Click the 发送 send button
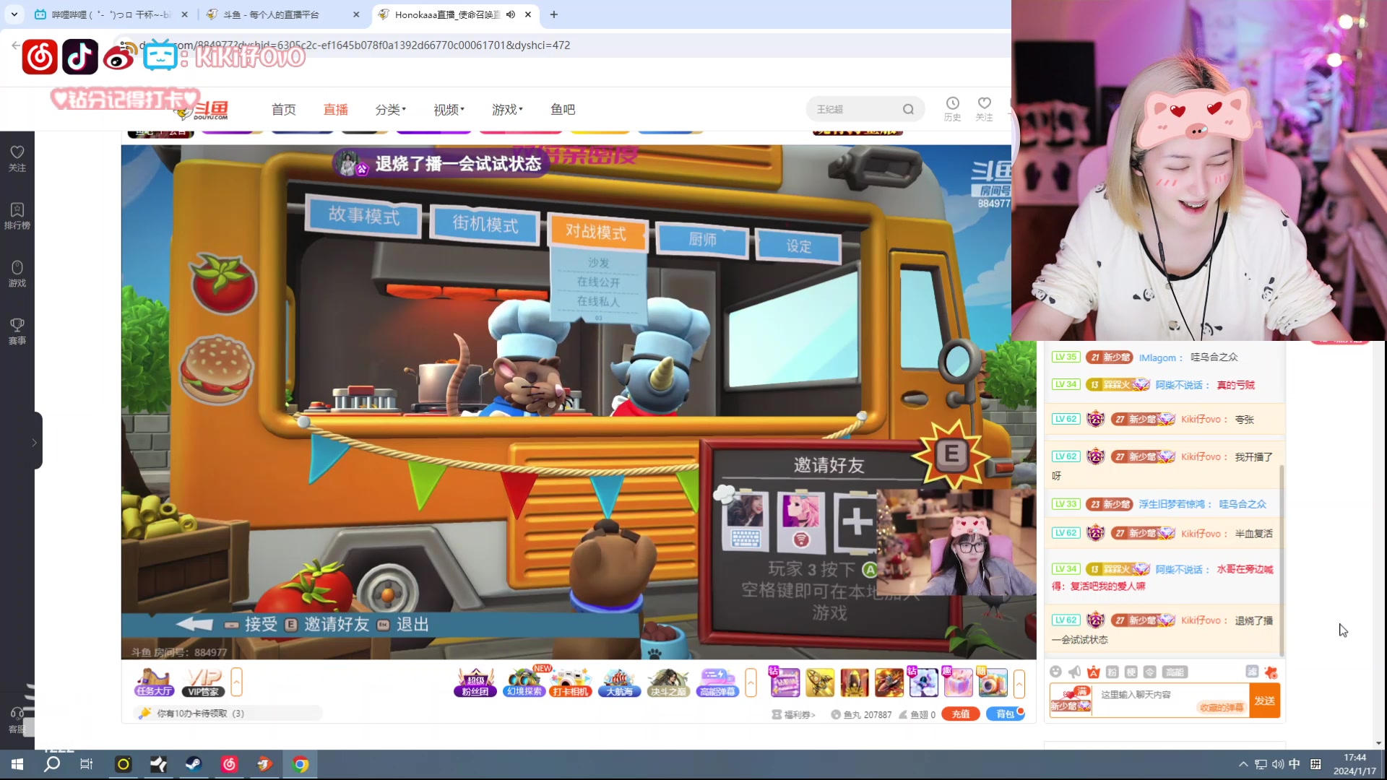1387x780 pixels. [x=1264, y=701]
